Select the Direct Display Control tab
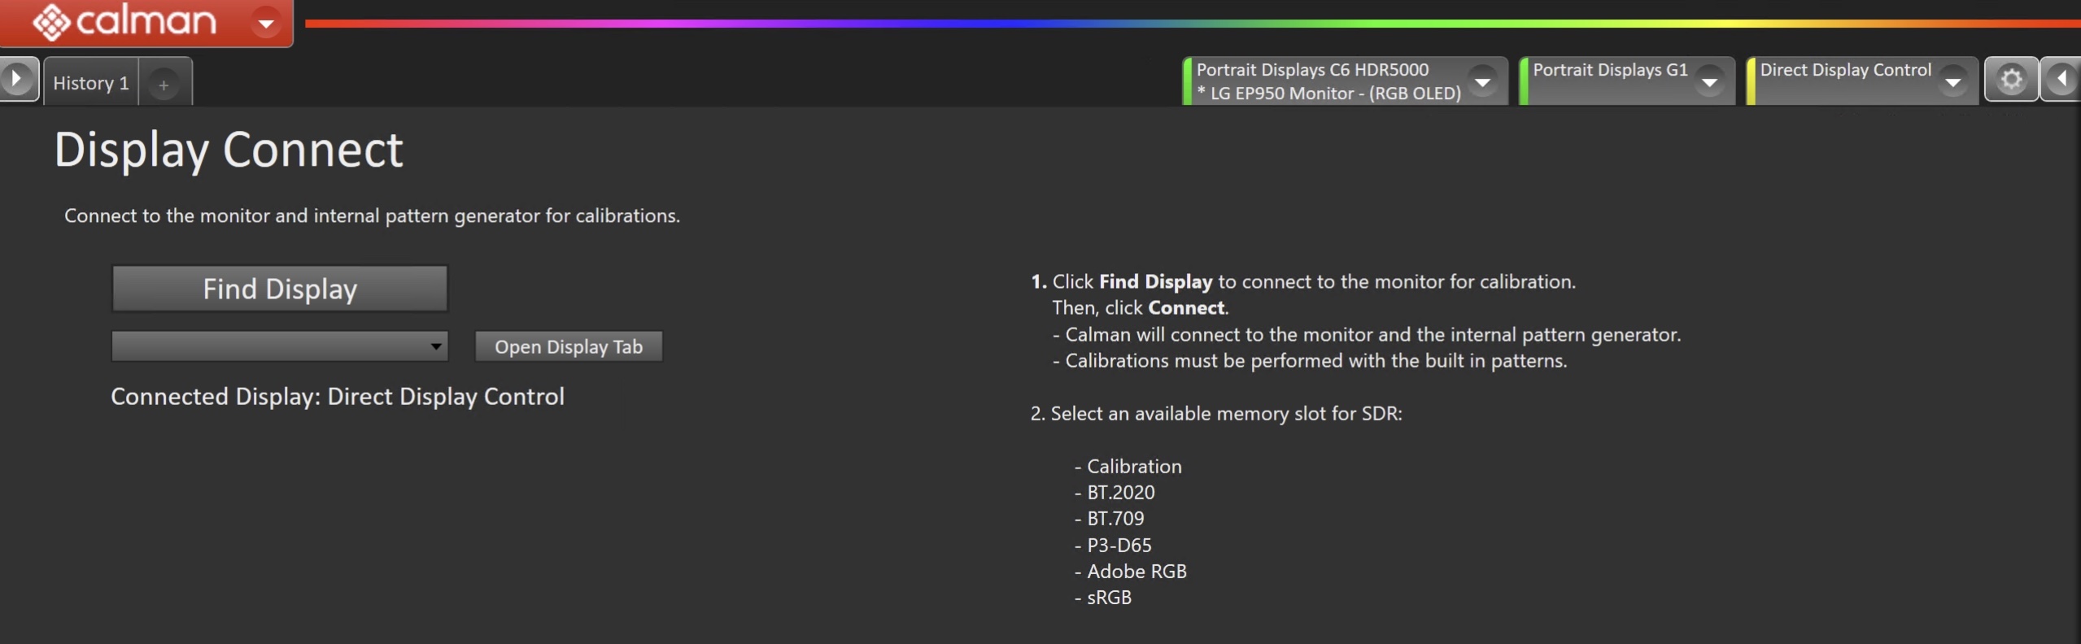This screenshot has height=644, width=2081. point(1844,72)
